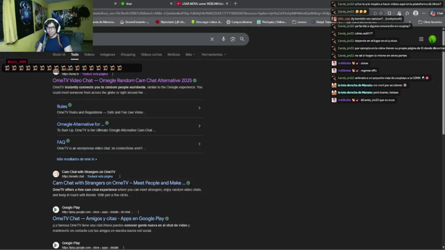
Task: Add page to favorites star icon
Action: tap(375, 13)
